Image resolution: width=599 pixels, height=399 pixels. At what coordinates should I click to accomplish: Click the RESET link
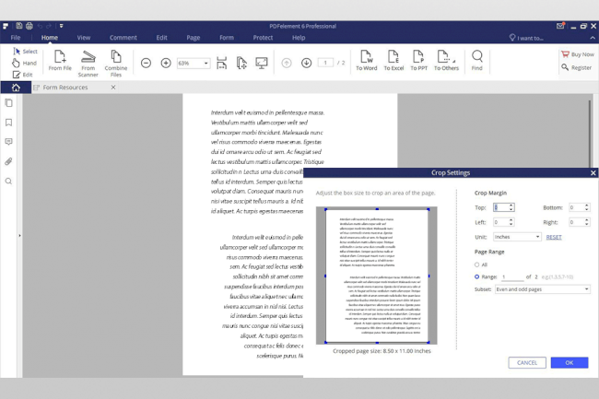[554, 237]
